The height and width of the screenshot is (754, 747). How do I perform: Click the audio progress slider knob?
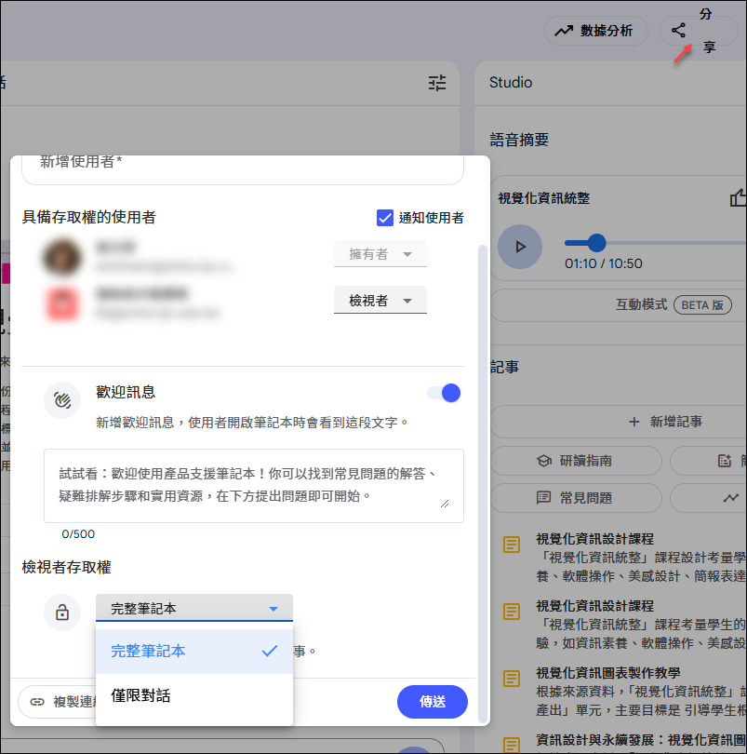coord(596,243)
